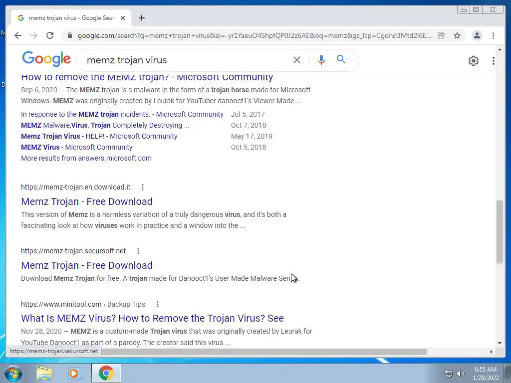
Task: Open In response to the MEMZ trojan incidents
Action: pyautogui.click(x=122, y=114)
